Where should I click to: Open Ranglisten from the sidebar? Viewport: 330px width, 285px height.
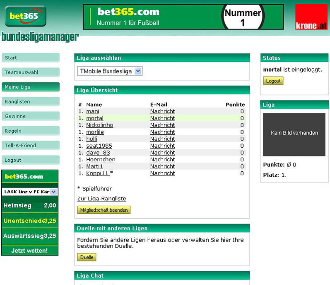31,102
